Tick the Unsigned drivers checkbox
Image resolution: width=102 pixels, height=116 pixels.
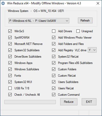(78, 31)
